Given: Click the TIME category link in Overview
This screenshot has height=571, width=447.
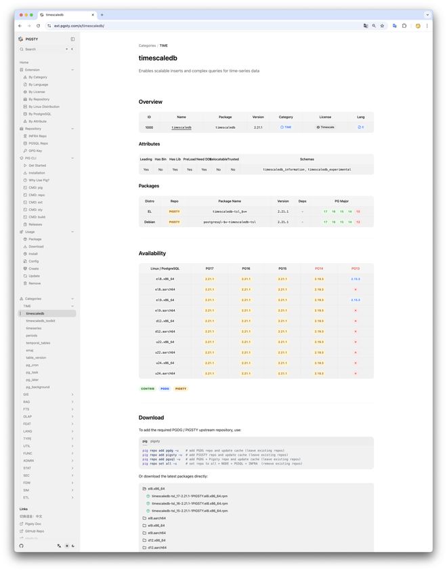Looking at the screenshot, I should coord(286,127).
